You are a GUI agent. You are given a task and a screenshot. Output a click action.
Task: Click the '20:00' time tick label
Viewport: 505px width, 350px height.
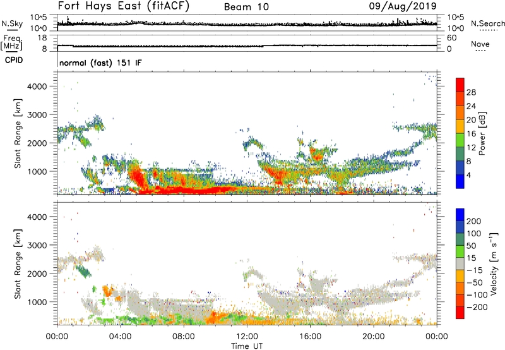coord(374,337)
